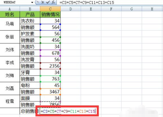Click the 姓名 header cell

[10, 14]
